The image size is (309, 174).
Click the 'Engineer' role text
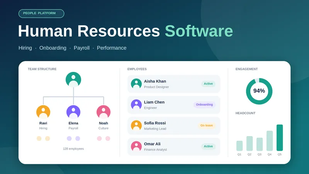pos(150,108)
